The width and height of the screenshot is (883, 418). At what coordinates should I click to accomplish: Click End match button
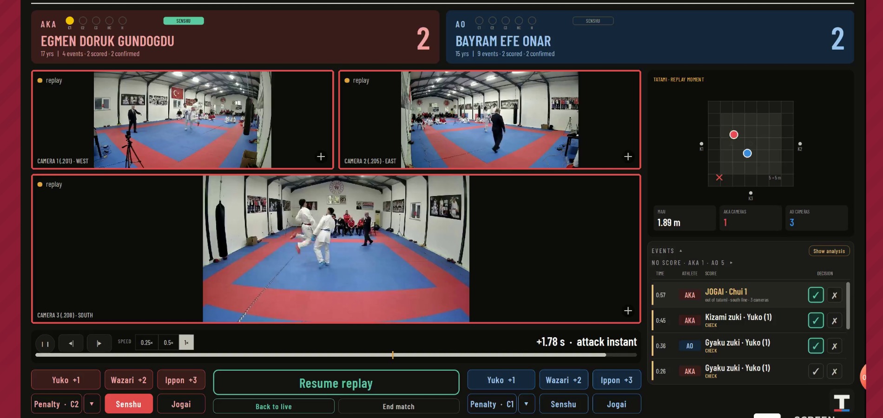pos(399,406)
